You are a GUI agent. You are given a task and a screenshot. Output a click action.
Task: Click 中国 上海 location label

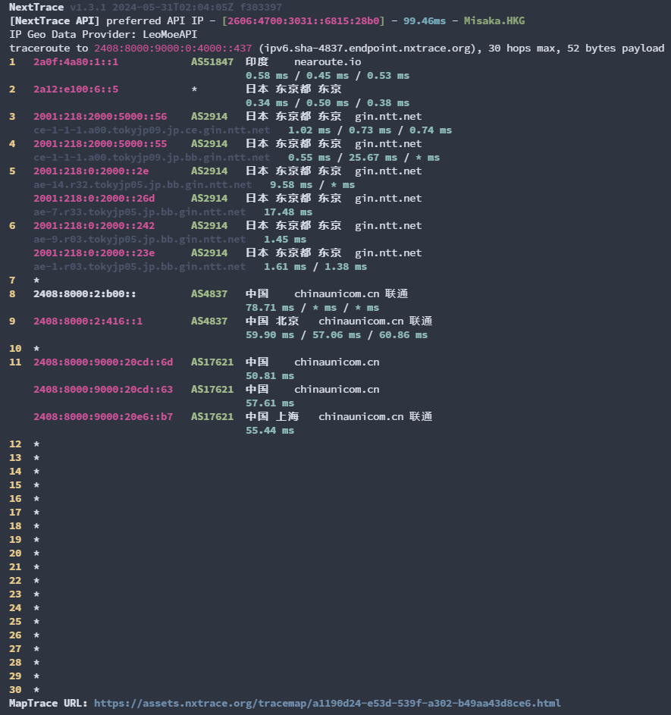coord(272,417)
